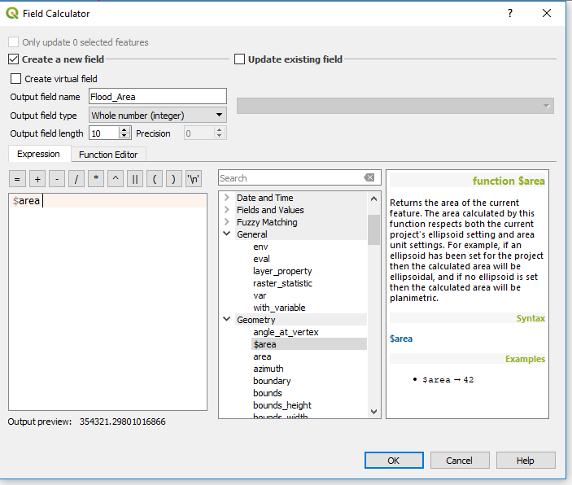Open the Output field type dropdown
Viewport: 572px width, 485px height.
157,116
